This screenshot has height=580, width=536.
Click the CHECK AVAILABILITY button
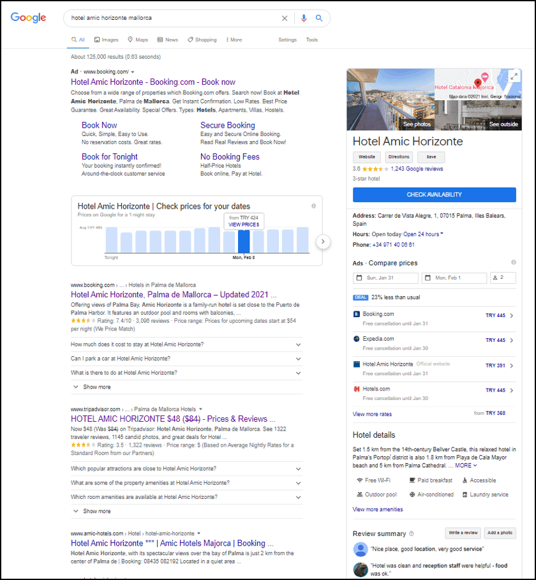click(434, 195)
